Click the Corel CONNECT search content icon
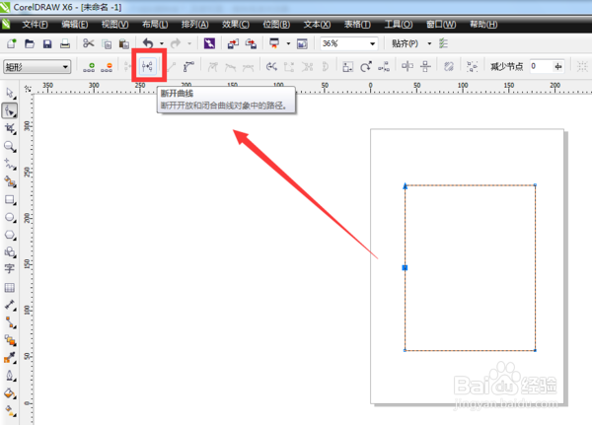The height and width of the screenshot is (425, 592). pos(209,43)
